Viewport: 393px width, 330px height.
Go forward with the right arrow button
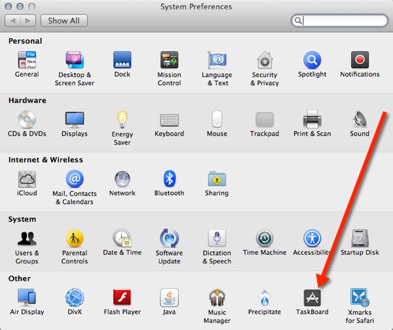(x=28, y=20)
